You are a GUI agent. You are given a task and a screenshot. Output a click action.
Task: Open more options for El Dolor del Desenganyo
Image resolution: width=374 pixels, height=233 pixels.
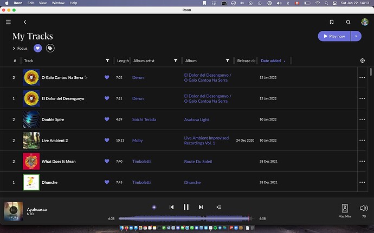pyautogui.click(x=362, y=98)
